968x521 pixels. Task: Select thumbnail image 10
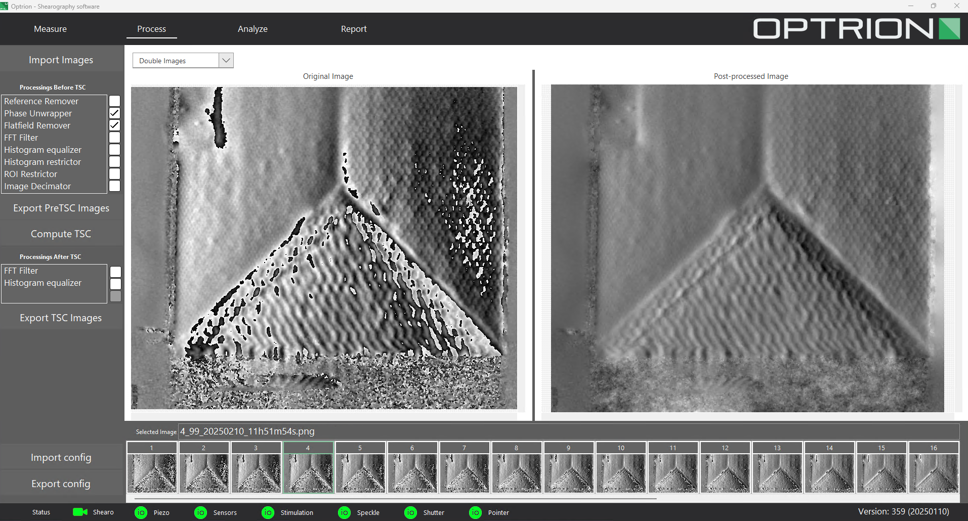[x=621, y=467]
